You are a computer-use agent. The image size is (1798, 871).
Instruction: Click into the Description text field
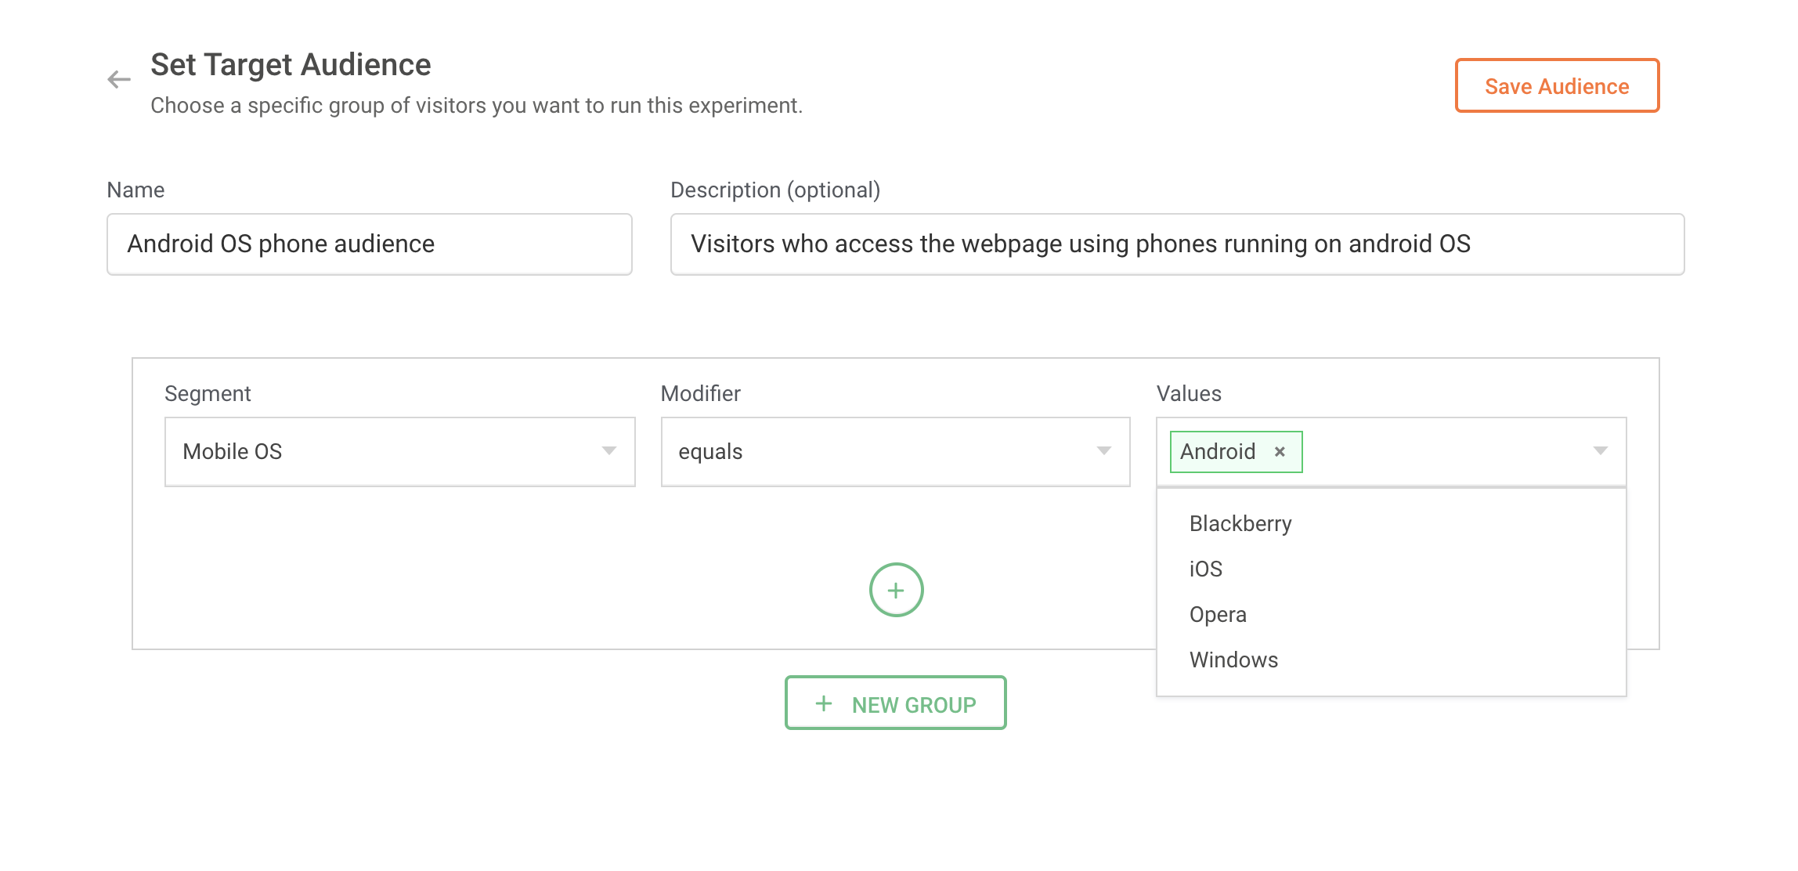1176,244
